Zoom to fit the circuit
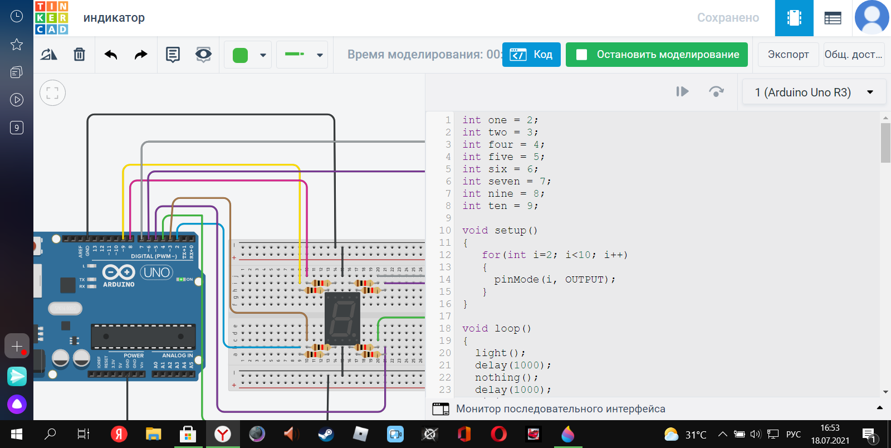 52,93
